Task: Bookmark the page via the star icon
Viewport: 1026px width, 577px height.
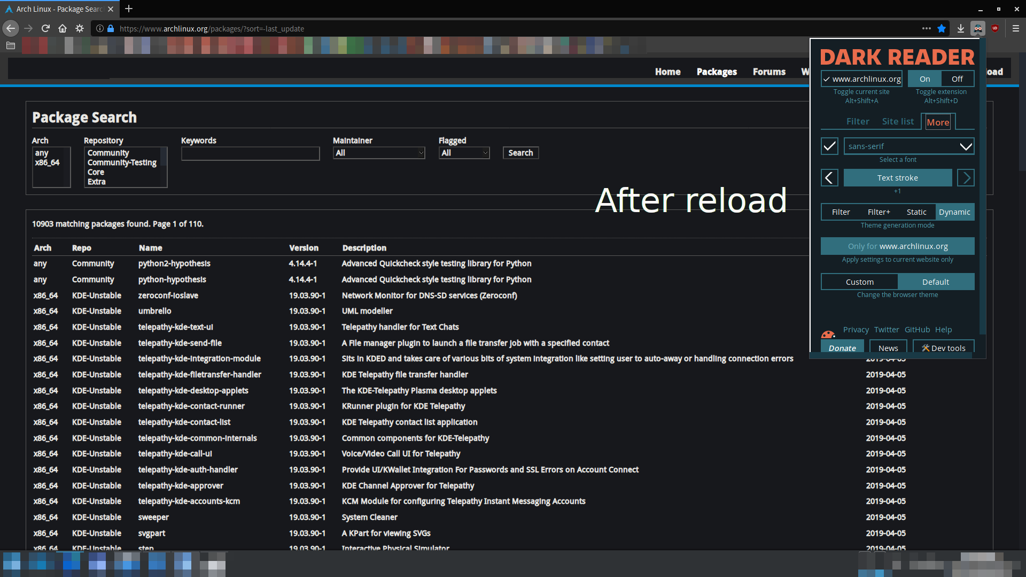Action: (942, 28)
